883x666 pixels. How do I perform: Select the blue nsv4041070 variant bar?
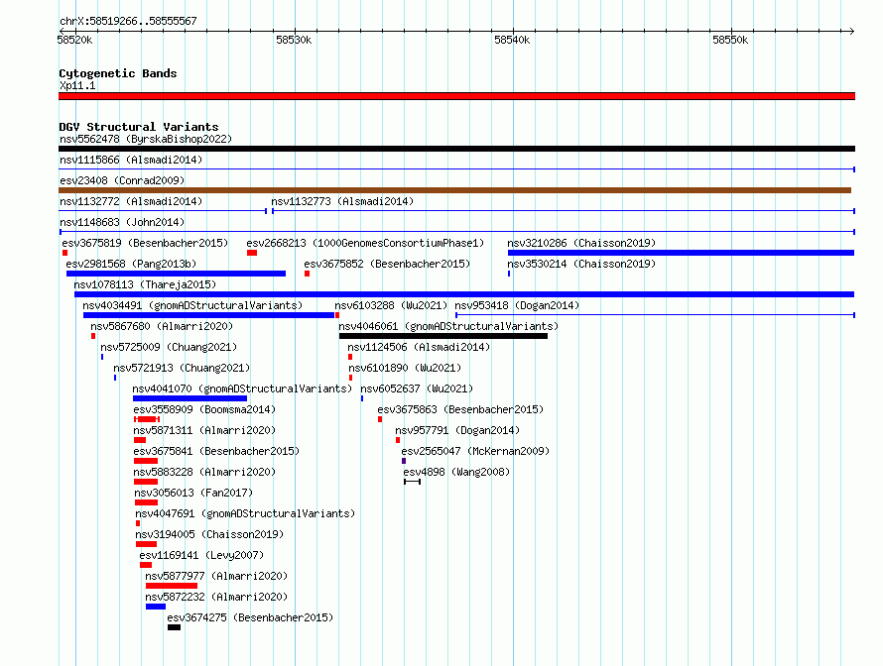tap(189, 398)
